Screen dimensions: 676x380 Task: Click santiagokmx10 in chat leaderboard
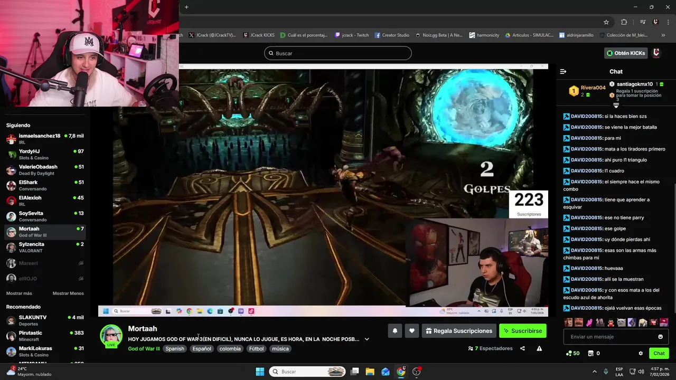click(634, 84)
